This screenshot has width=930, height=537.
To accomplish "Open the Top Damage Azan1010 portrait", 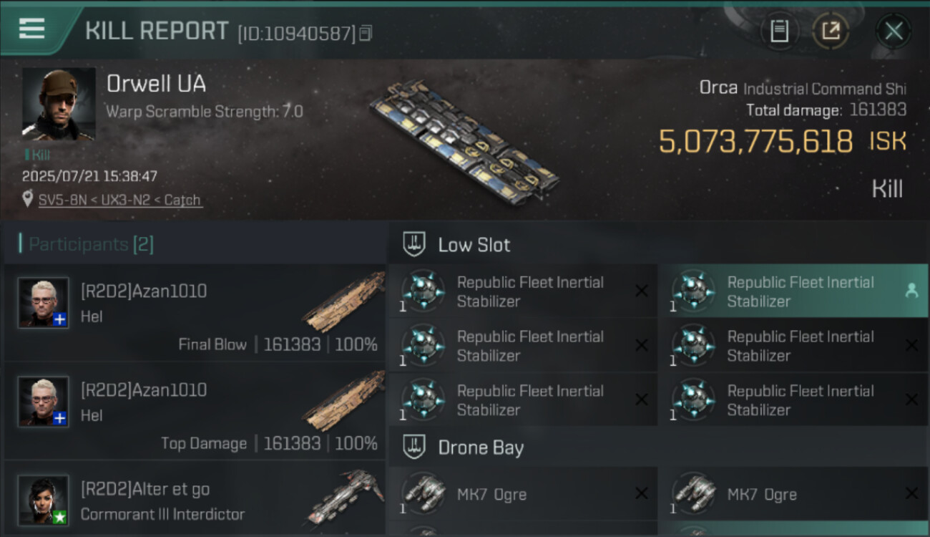I will click(44, 402).
